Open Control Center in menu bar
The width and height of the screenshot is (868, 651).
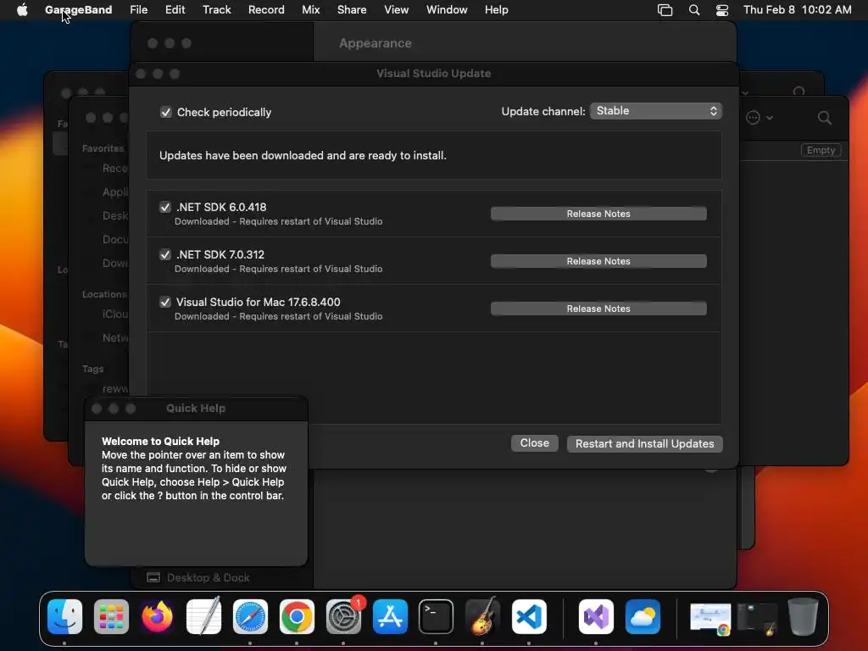722,9
